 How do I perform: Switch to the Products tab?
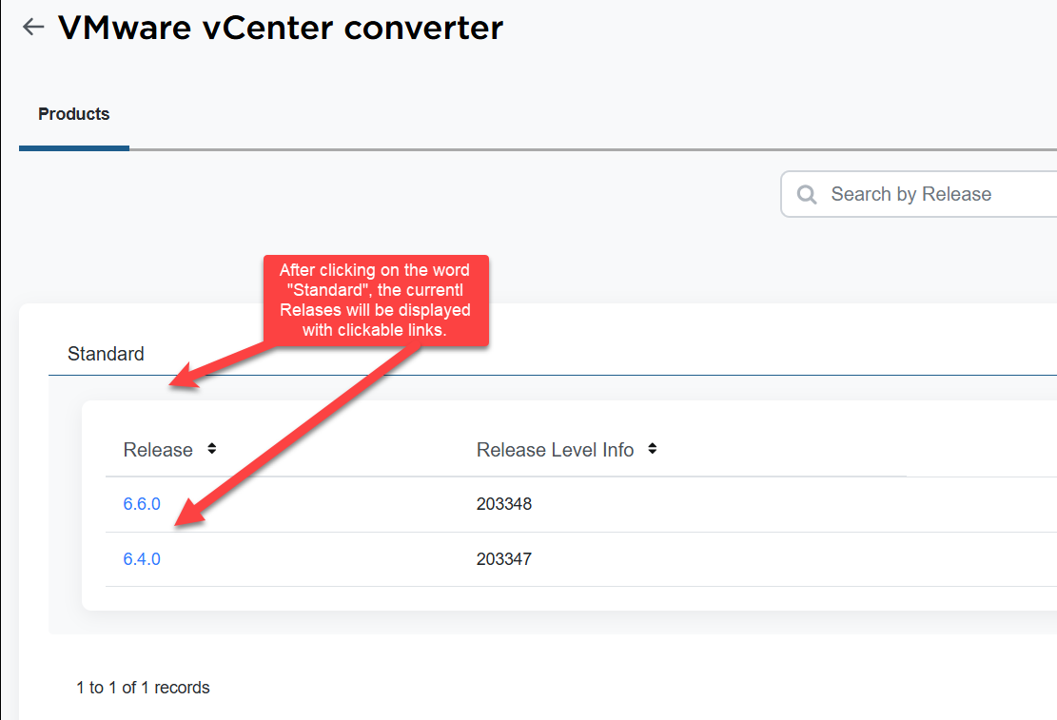74,114
